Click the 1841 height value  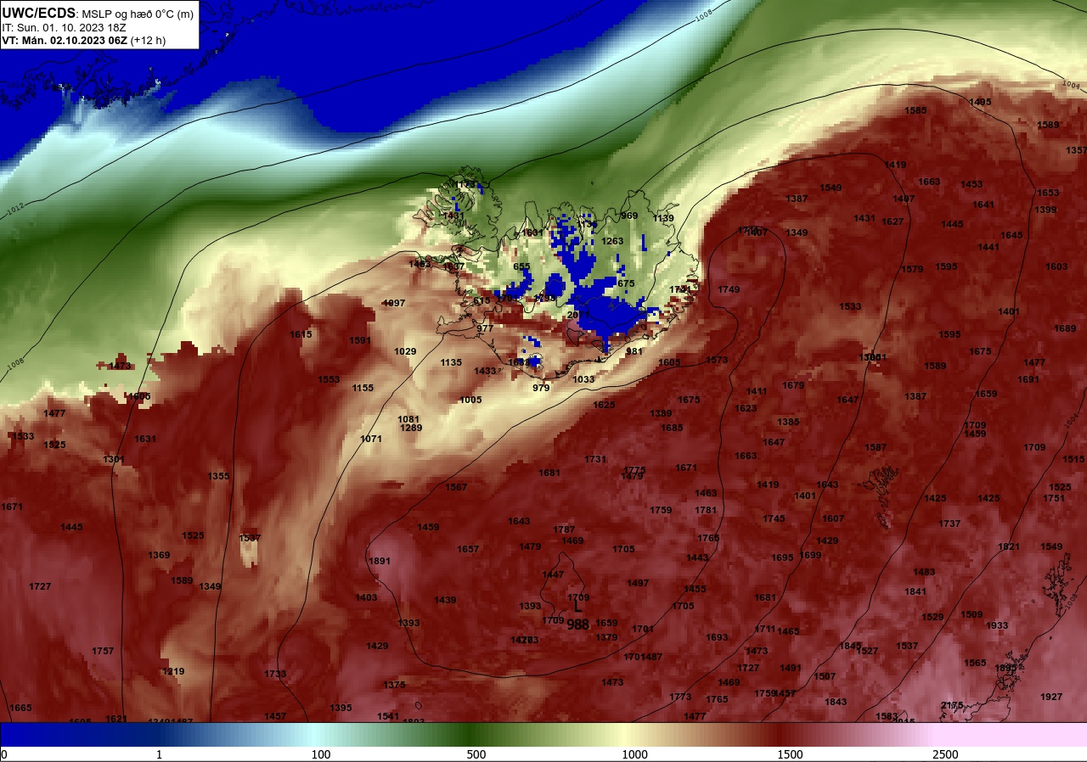[x=915, y=591]
